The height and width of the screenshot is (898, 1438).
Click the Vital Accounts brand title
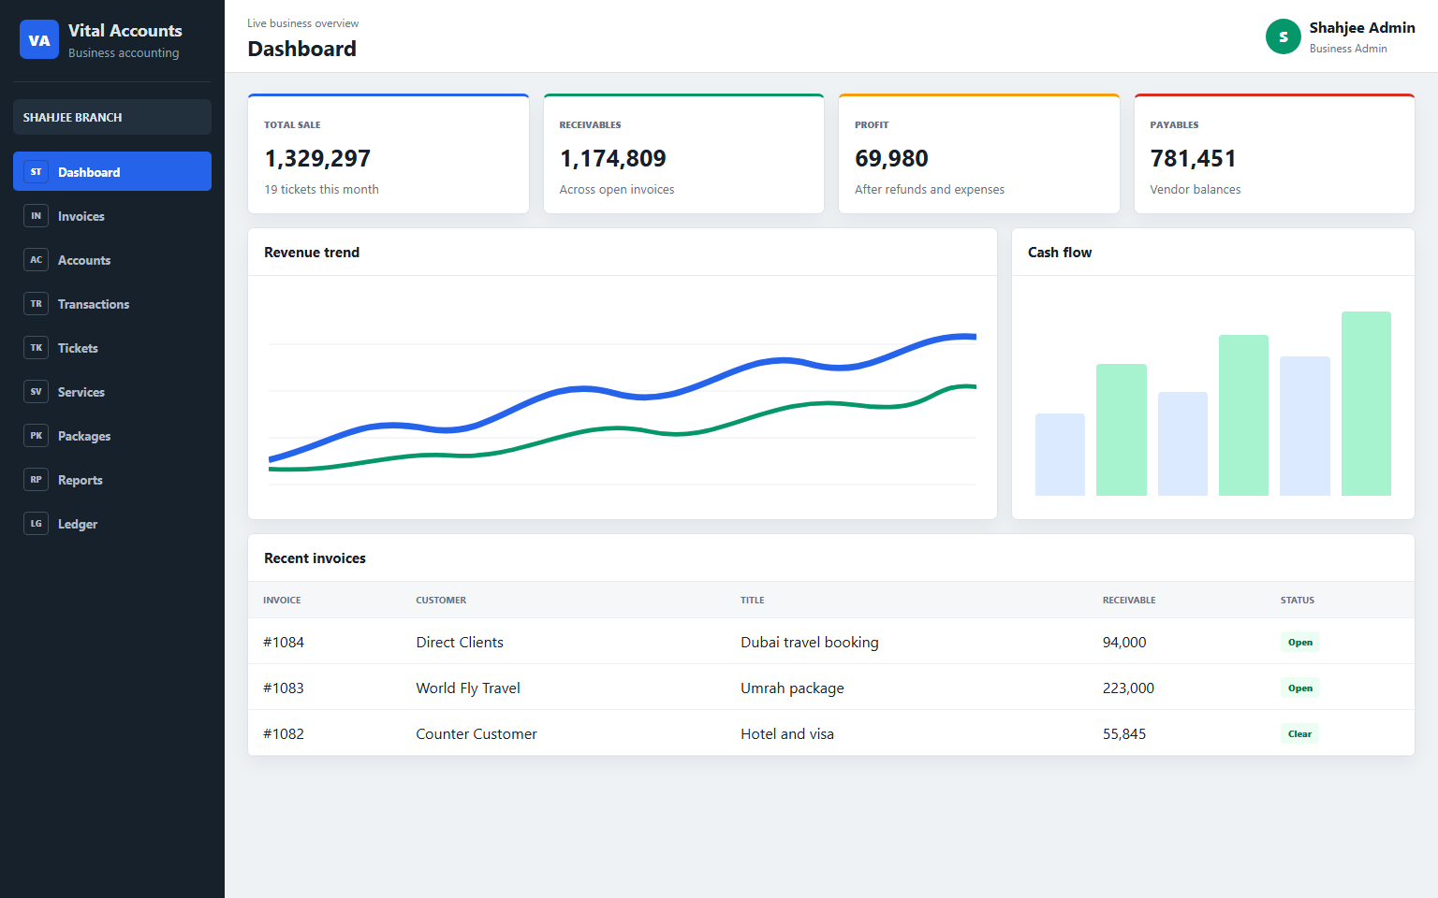[x=125, y=31]
